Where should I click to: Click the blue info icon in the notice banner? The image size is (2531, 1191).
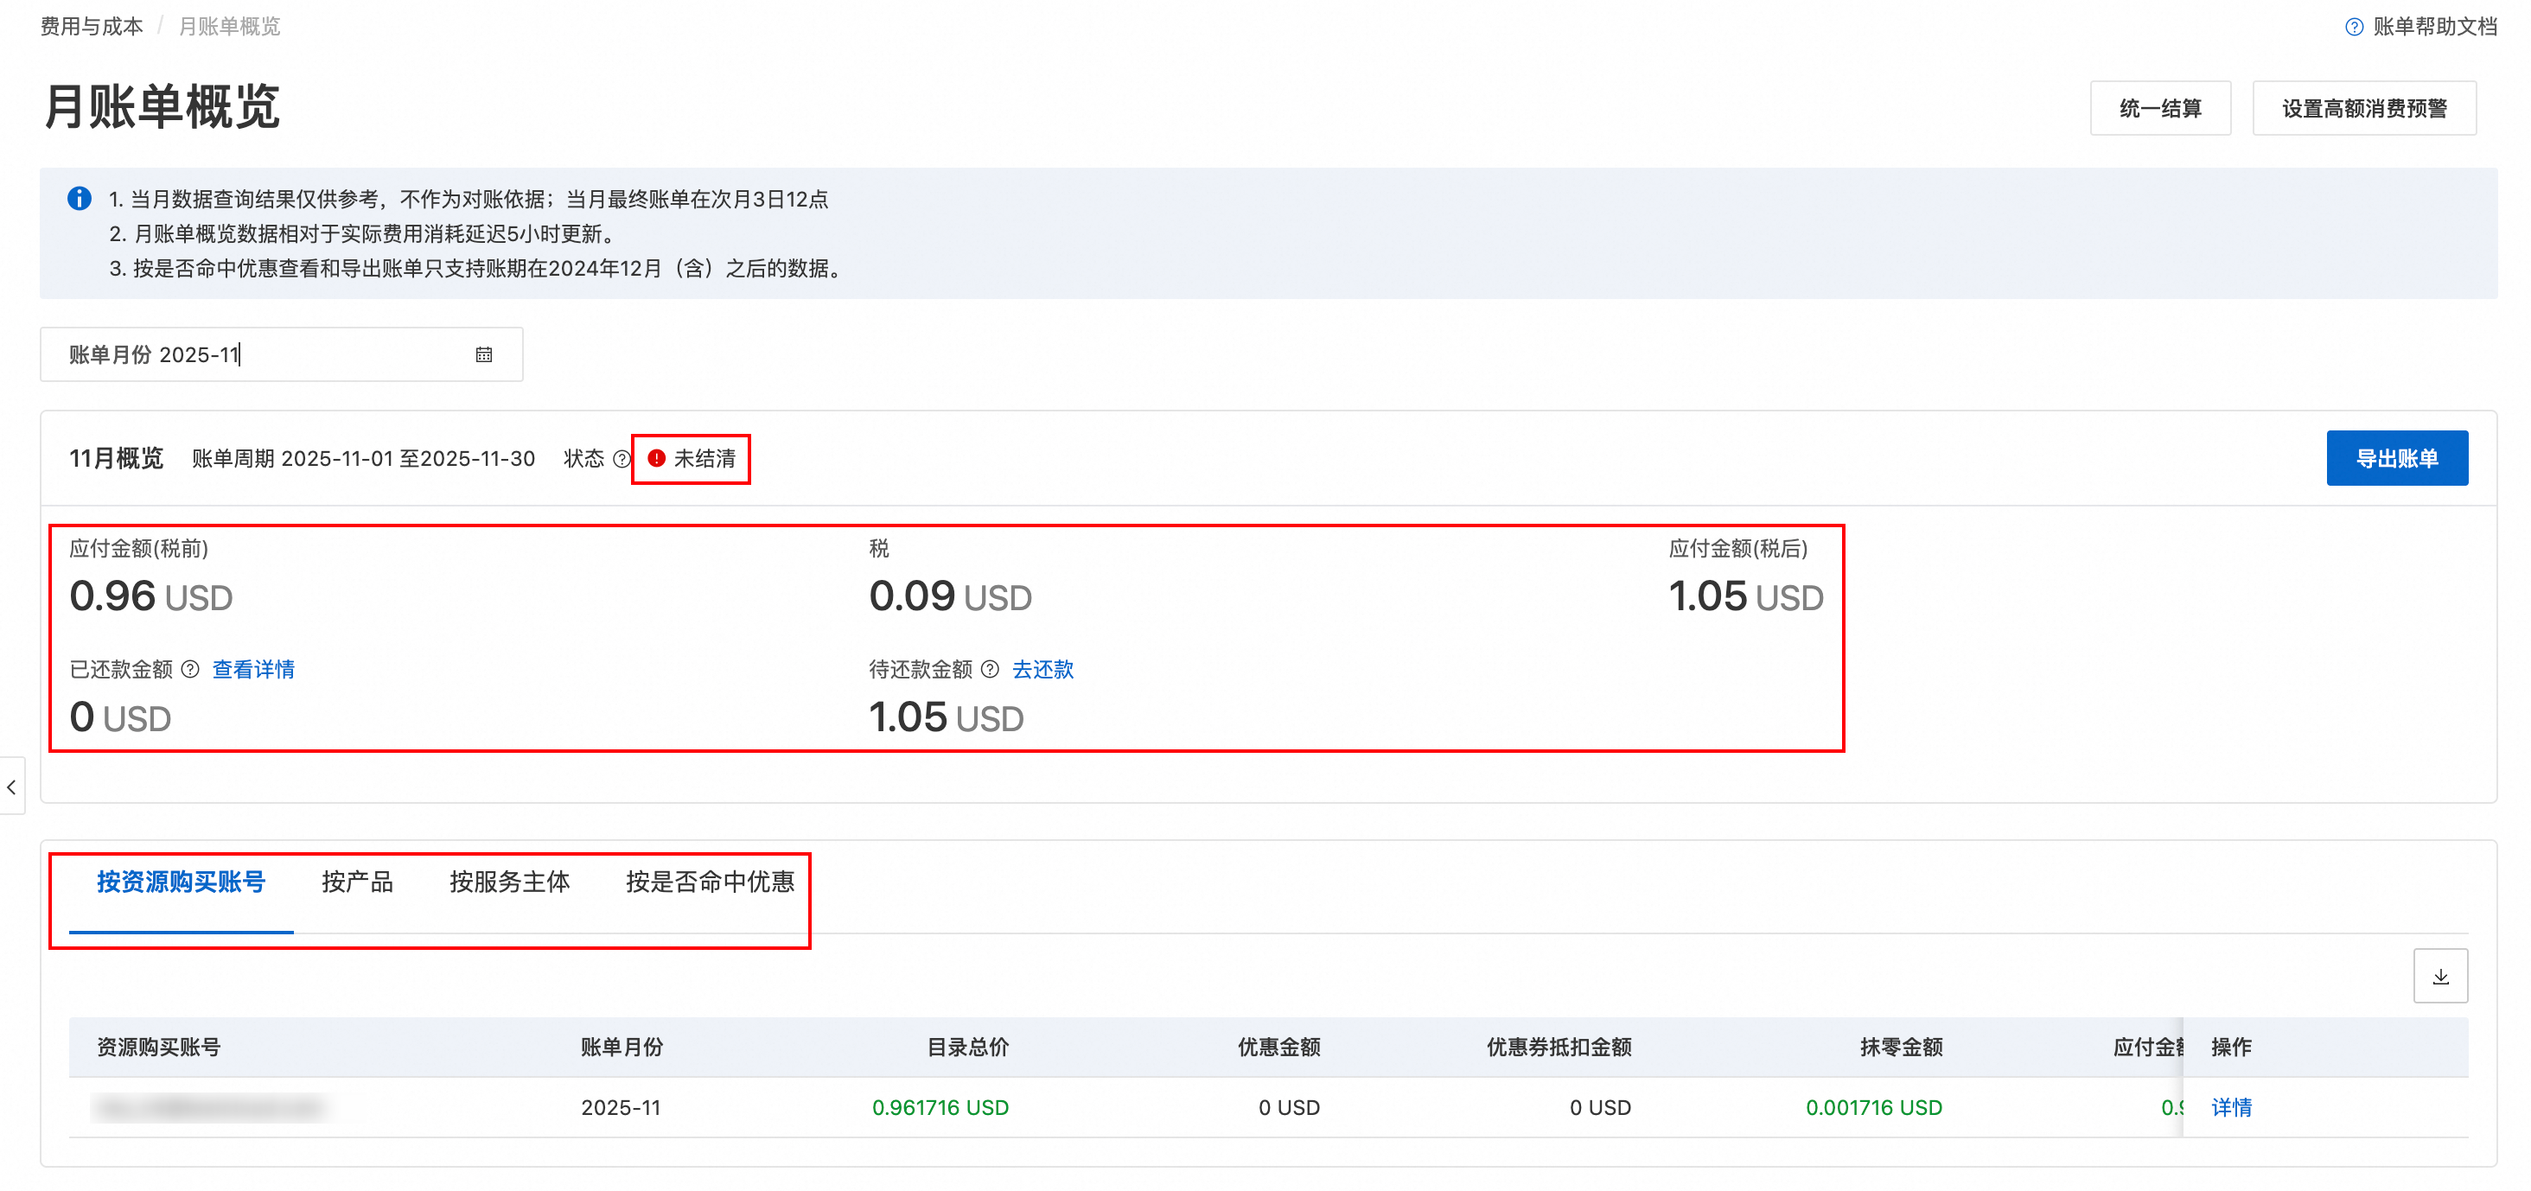click(80, 199)
